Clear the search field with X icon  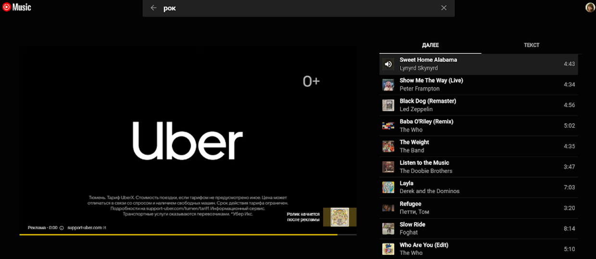coord(444,8)
